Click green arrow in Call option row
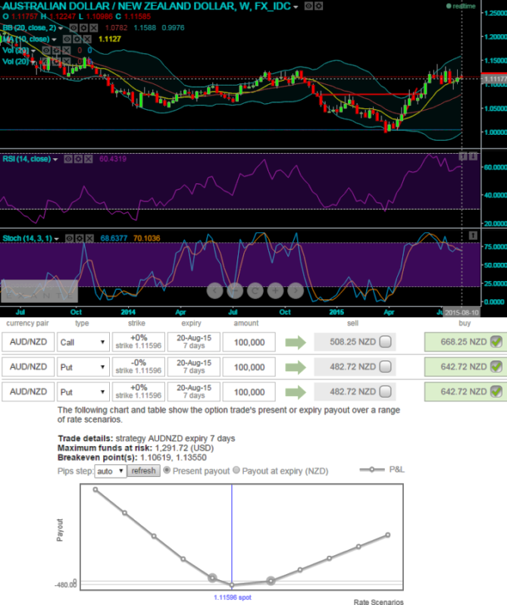507x605 pixels. 296,342
